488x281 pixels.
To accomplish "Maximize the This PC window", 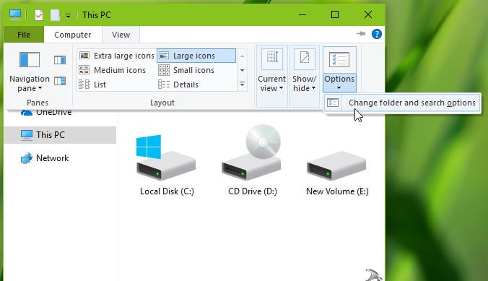I will coord(335,14).
